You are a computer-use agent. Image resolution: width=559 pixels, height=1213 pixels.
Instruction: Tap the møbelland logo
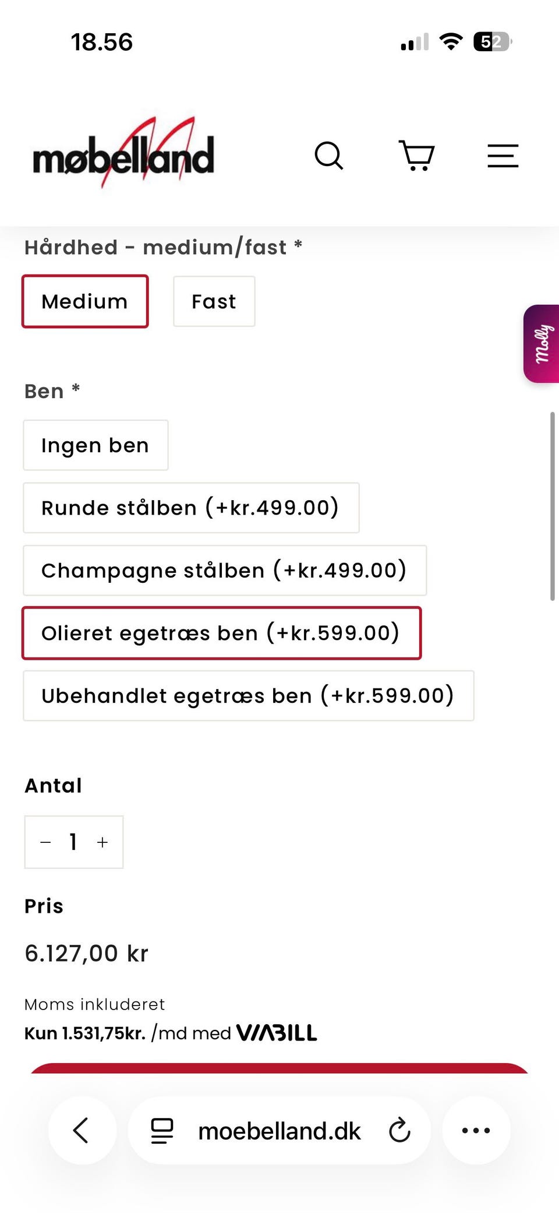(123, 153)
